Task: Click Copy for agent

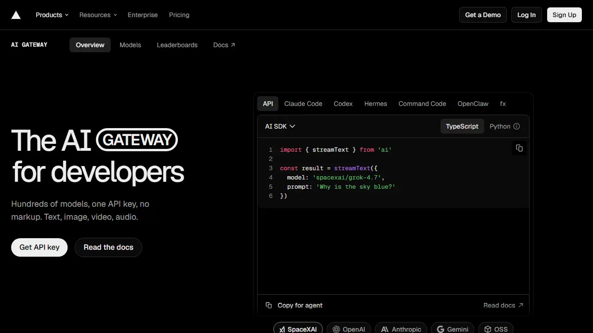Action: click(x=294, y=305)
